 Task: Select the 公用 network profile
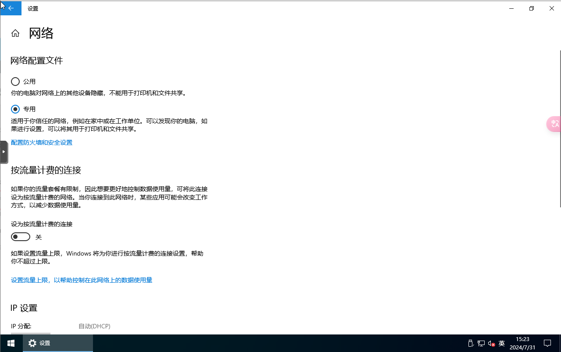click(15, 82)
